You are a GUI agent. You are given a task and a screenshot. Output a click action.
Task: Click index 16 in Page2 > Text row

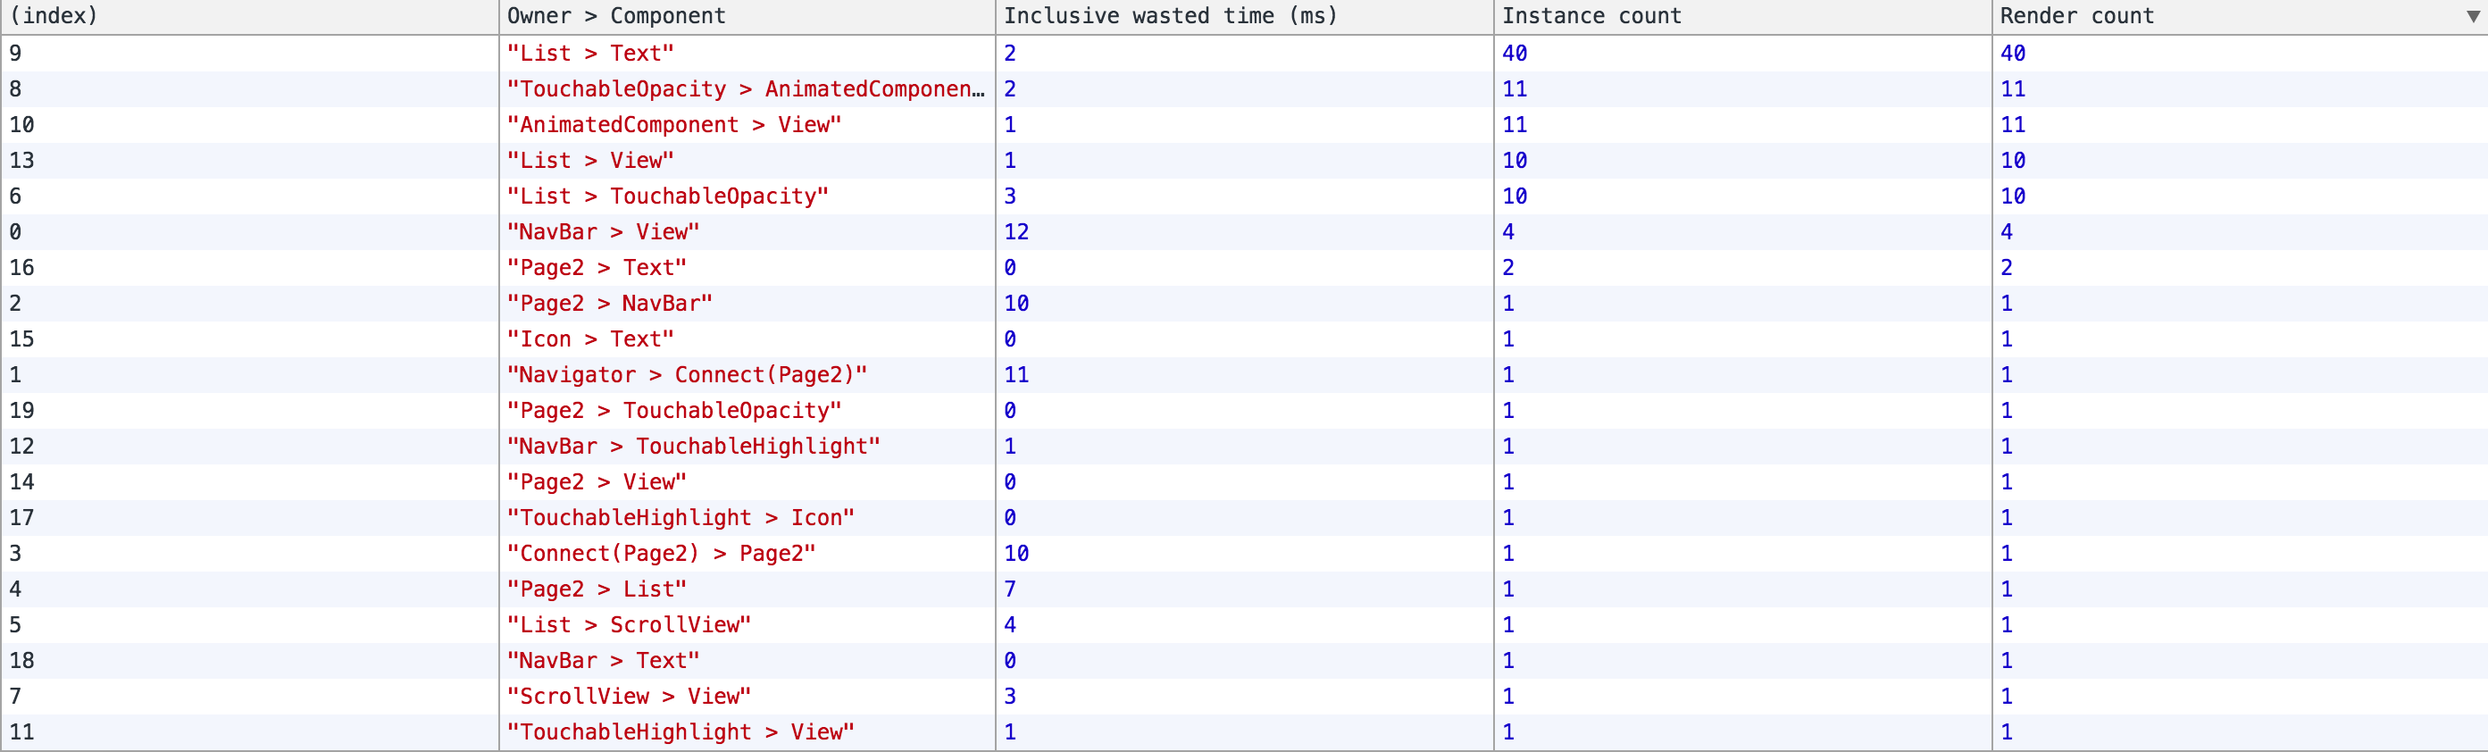tap(22, 267)
